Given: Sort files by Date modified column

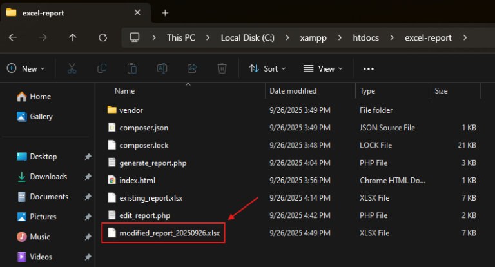Looking at the screenshot, I should 293,91.
